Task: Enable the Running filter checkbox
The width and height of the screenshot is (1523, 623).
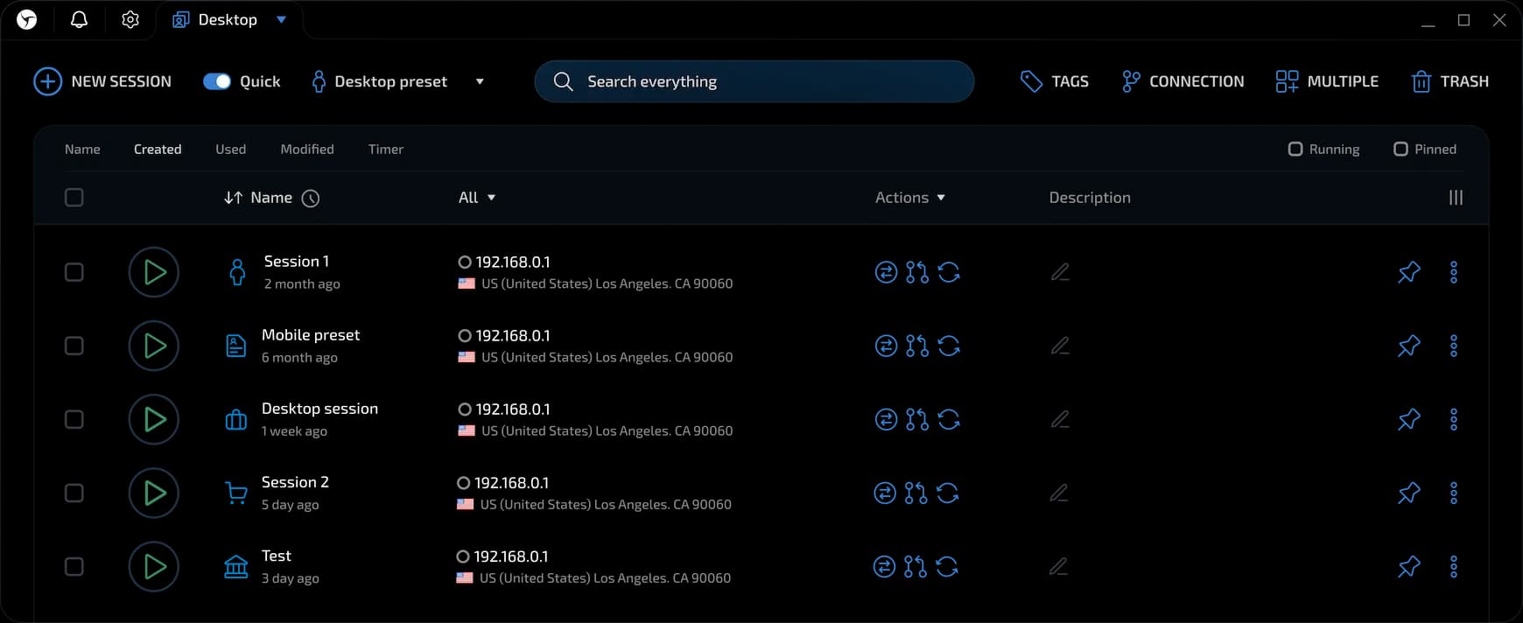Action: pyautogui.click(x=1295, y=149)
